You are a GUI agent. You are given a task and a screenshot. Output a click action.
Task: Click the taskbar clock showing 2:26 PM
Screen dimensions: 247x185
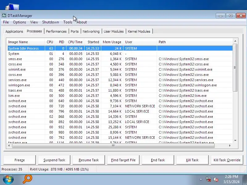pos(231,179)
